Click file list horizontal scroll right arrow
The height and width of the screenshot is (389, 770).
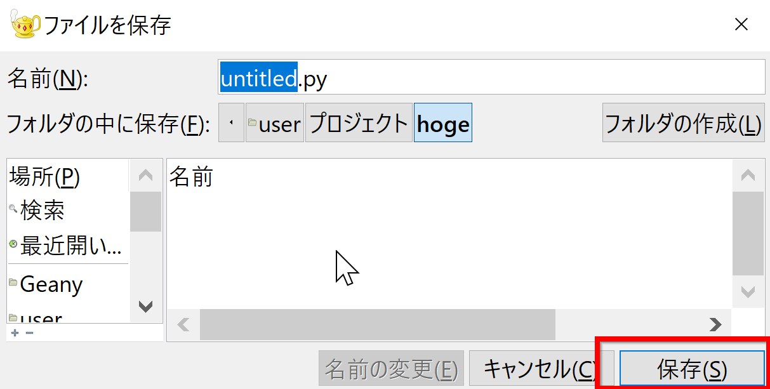point(715,325)
